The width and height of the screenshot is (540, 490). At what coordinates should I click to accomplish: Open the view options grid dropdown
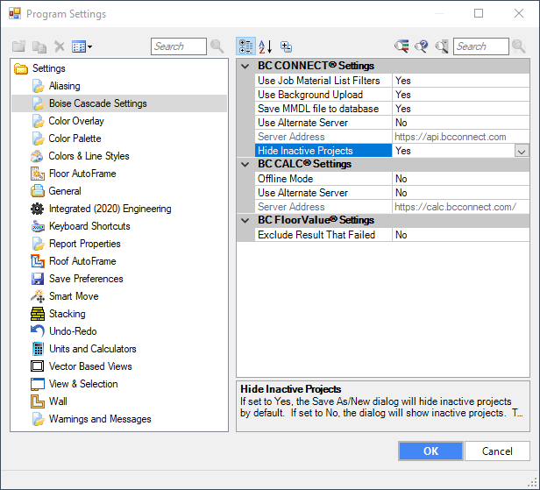82,46
